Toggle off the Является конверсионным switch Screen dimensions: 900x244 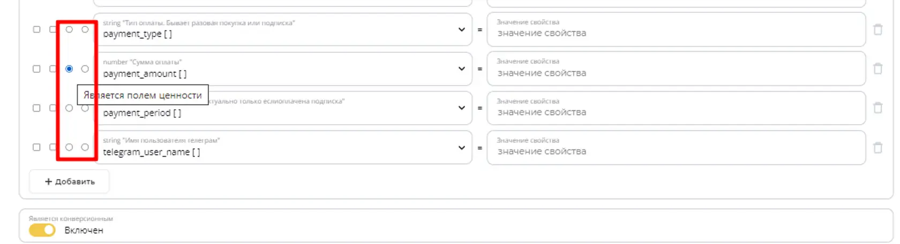pyautogui.click(x=42, y=230)
